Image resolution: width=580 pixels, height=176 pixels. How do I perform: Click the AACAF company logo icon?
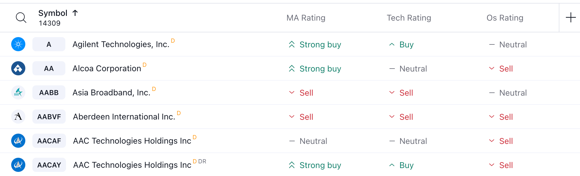pyautogui.click(x=18, y=141)
